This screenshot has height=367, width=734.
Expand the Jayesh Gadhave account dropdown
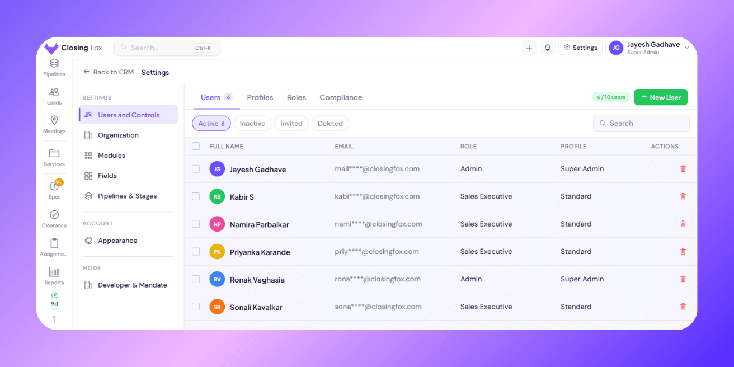[687, 48]
